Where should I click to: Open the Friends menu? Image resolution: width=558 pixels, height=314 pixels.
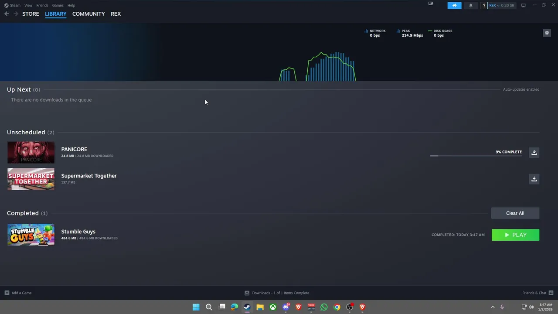point(42,5)
